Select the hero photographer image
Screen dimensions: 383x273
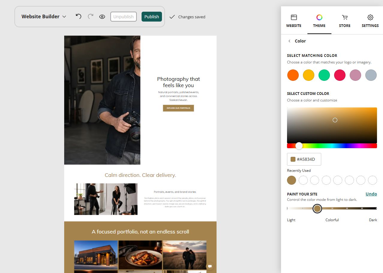pyautogui.click(x=102, y=100)
